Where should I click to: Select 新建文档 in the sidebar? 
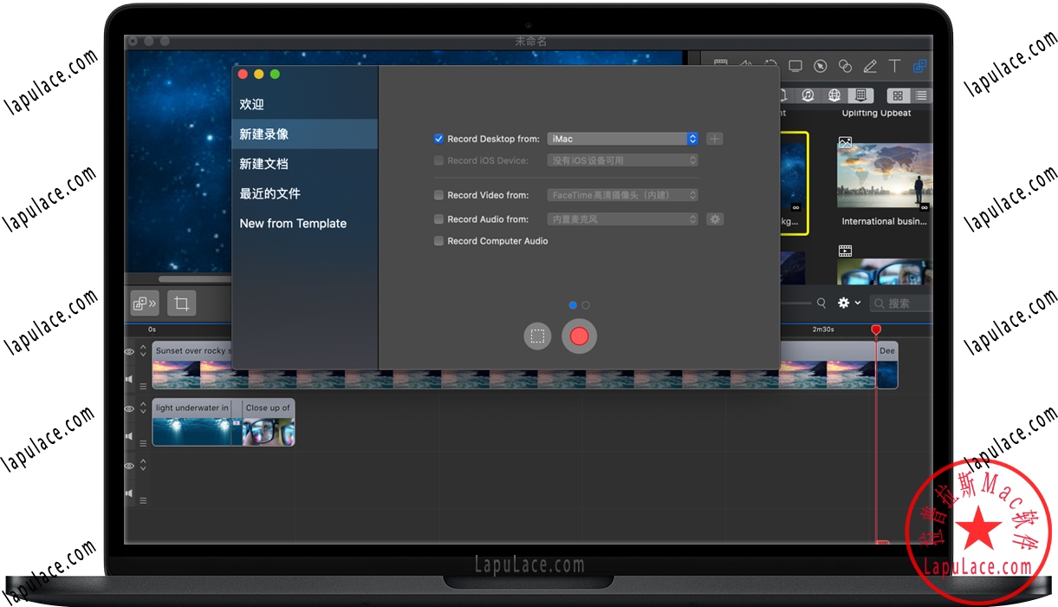coord(264,164)
